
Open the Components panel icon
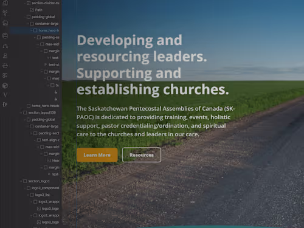(5, 13)
